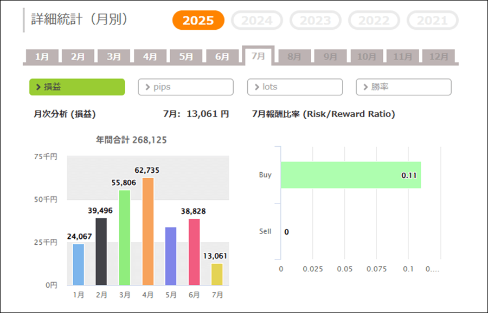Click the 62,735 value label
This screenshot has height=313, width=488.
tap(147, 171)
